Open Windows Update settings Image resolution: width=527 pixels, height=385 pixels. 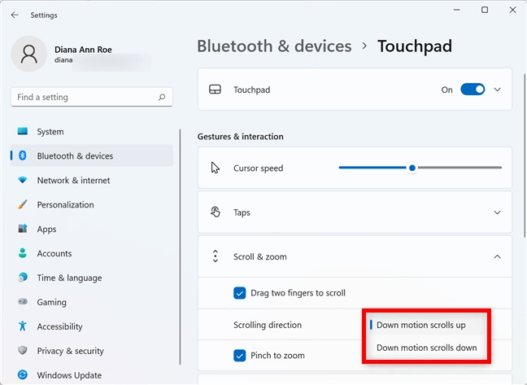point(92,375)
